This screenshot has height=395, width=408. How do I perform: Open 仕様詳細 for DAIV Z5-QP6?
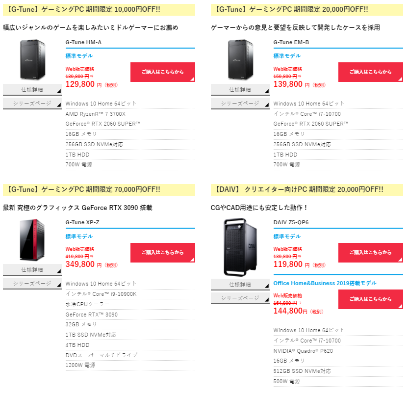pyautogui.click(x=240, y=285)
